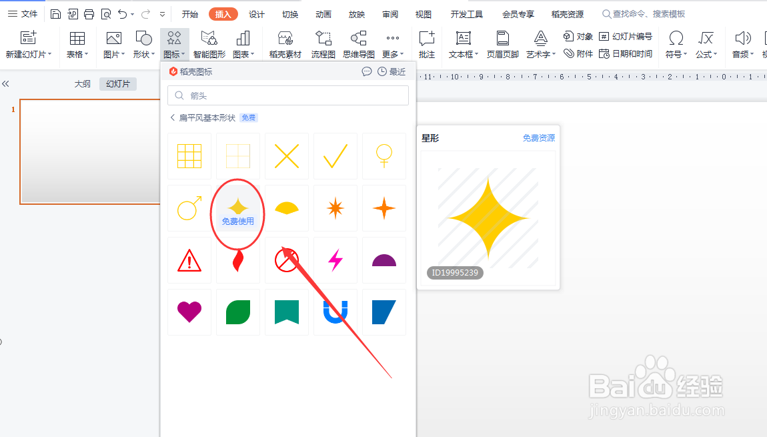The image size is (767, 437).
Task: Insert a 流程图 flowchart
Action: coord(323,44)
